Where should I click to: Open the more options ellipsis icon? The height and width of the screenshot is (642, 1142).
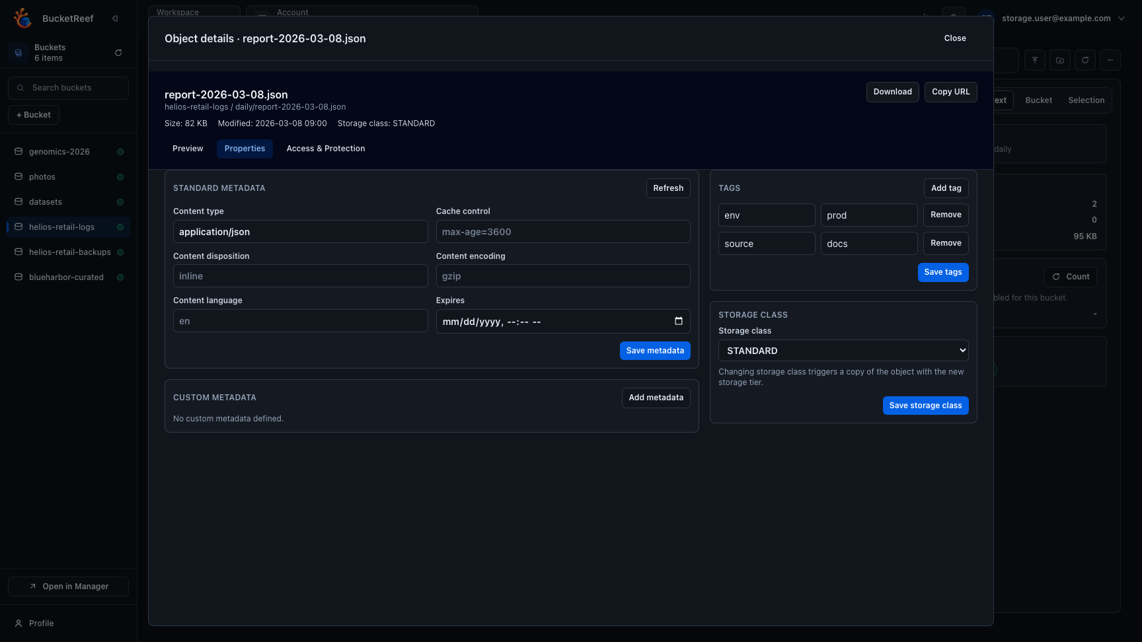[x=1110, y=60]
